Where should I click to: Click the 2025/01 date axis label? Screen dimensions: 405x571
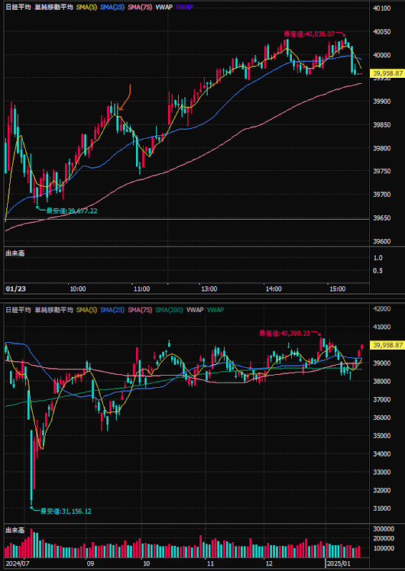point(337,563)
